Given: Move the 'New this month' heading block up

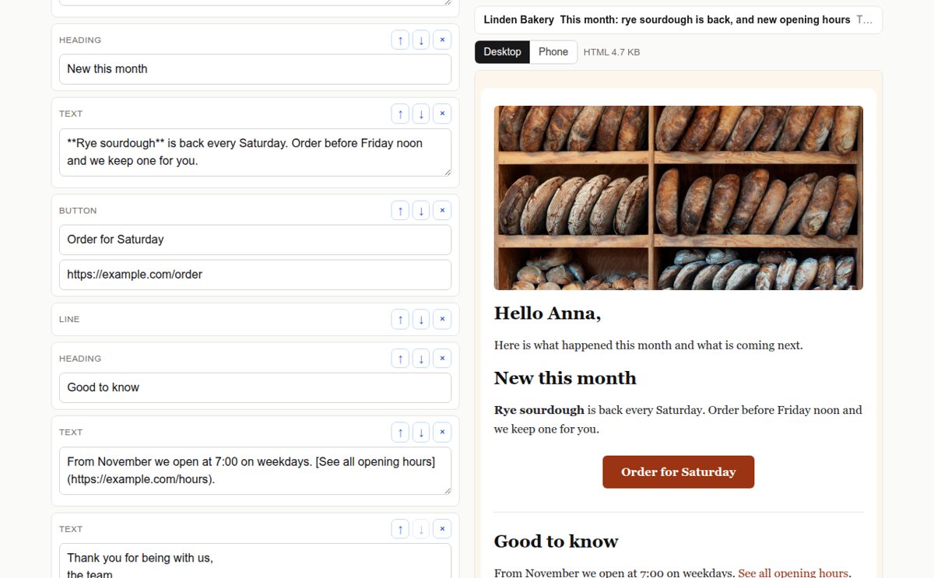Looking at the screenshot, I should pos(400,40).
